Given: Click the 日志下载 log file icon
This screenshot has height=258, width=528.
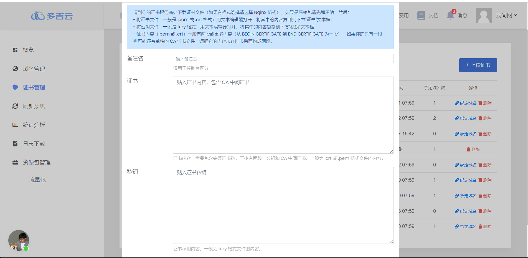Looking at the screenshot, I should coord(15,143).
